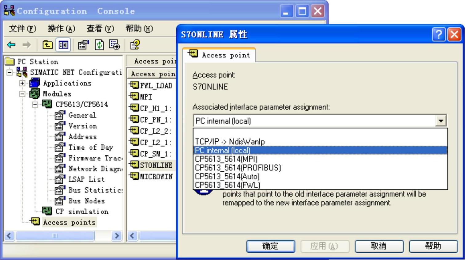Viewport: 465px width, 260px height.
Task: Choose CP5613_5614(Auto) from the list
Action: [x=320, y=176]
